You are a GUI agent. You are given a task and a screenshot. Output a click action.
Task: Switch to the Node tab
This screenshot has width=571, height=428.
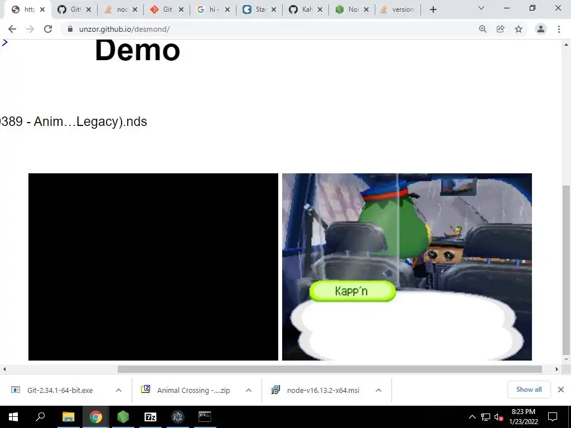coord(347,9)
